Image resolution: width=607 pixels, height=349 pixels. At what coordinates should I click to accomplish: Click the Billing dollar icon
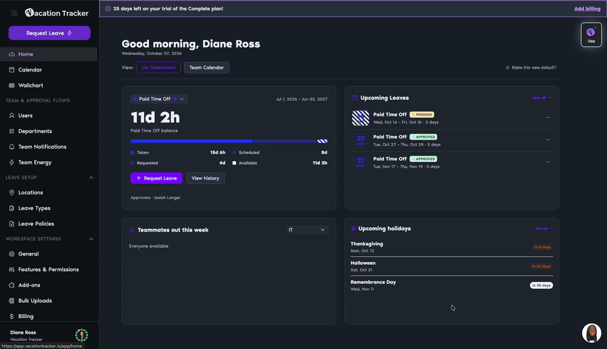point(11,316)
